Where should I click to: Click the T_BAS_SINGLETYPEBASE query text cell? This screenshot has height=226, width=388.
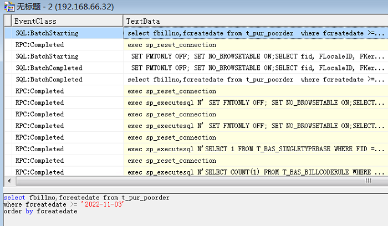coord(255,149)
